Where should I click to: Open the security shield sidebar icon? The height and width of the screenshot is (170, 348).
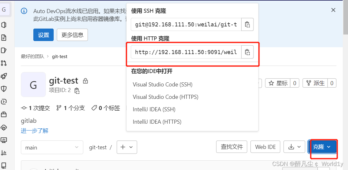pos(4,89)
